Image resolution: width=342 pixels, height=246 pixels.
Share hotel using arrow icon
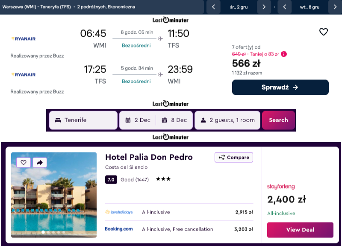pos(40,162)
